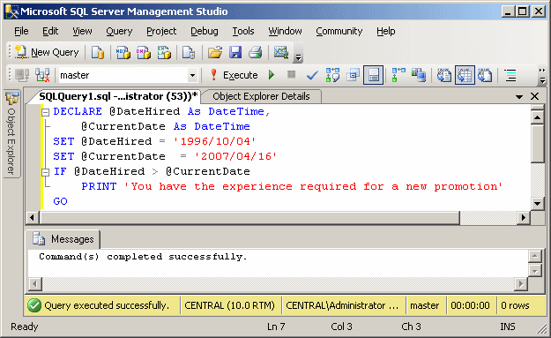Click the Cancel Executing Query stop square
551x338 pixels.
(x=291, y=74)
